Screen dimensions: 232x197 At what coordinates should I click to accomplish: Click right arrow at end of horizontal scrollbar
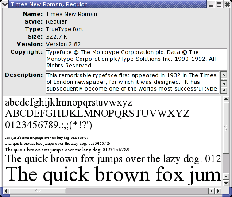click(218, 191)
